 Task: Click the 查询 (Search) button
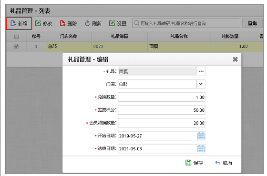pos(252,23)
